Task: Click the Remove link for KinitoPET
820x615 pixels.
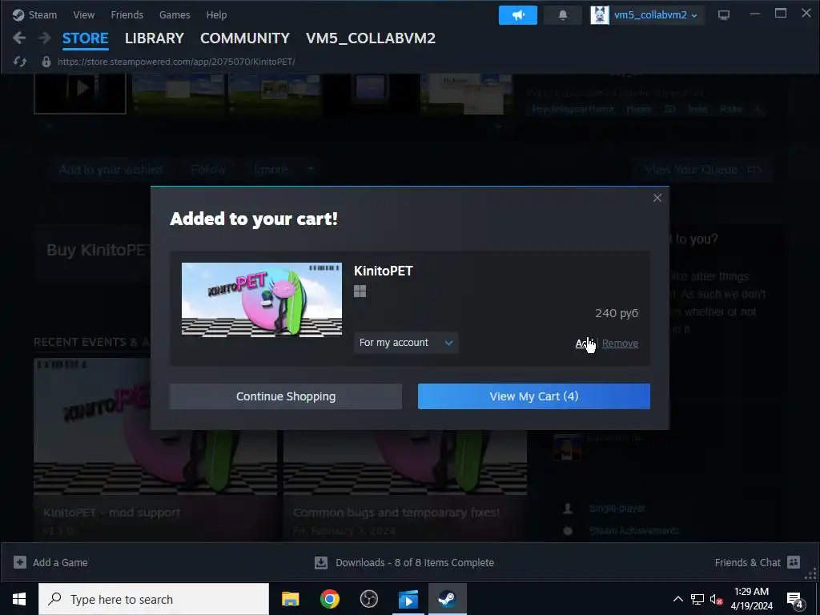Action: click(620, 344)
